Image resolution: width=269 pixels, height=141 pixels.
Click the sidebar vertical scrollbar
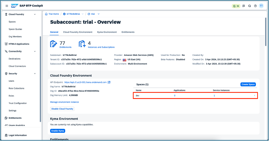click(40, 79)
